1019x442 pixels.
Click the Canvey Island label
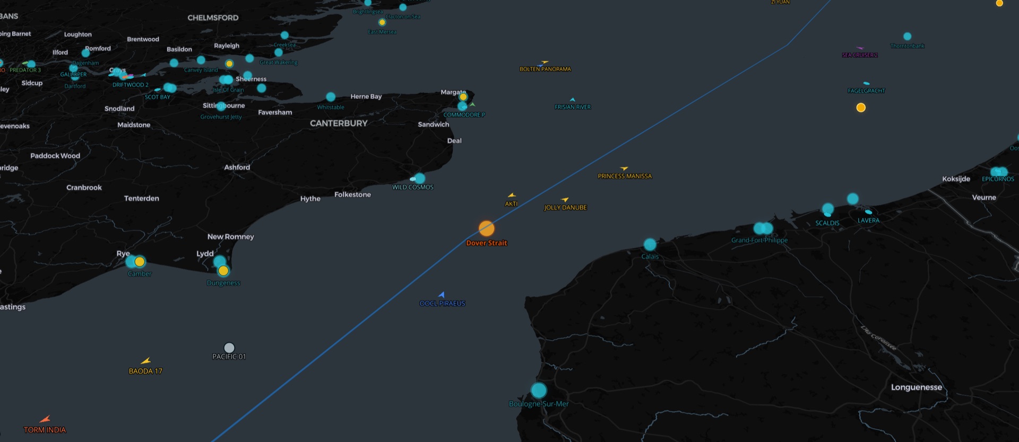coord(201,70)
